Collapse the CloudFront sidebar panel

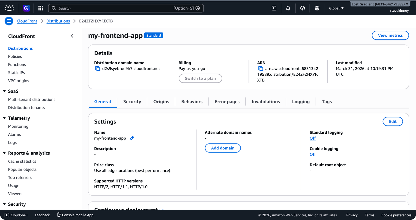pos(72,36)
